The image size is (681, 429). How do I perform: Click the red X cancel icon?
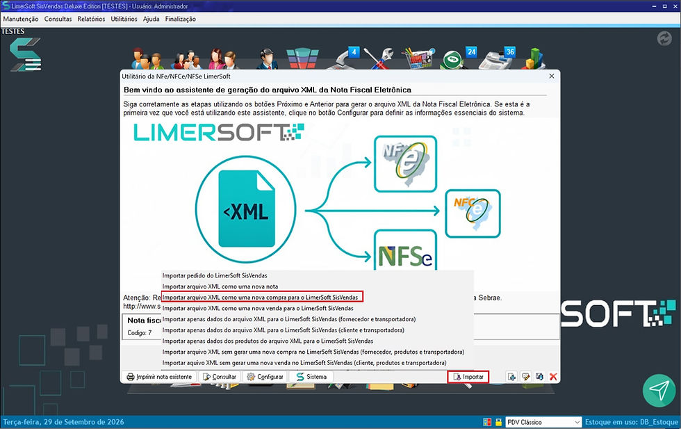coord(553,377)
